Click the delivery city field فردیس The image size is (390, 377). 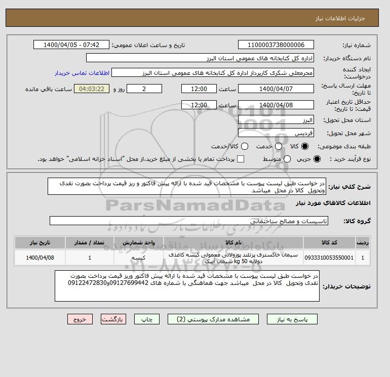click(276, 133)
